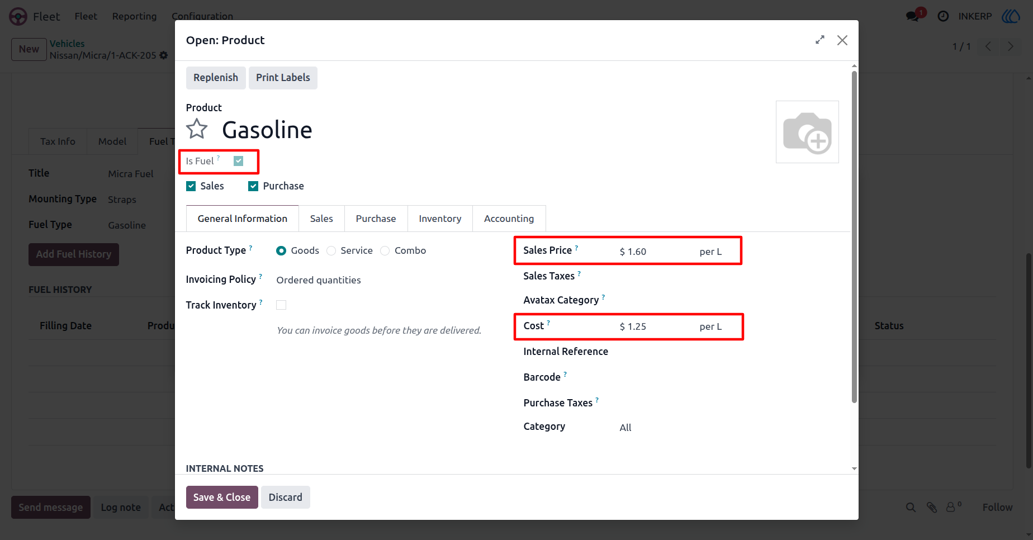Viewport: 1033px width, 540px height.
Task: Expand the Product dialog to full screen
Action: pyautogui.click(x=820, y=40)
